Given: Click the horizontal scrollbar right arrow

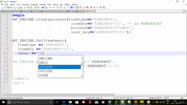Looking at the screenshot, I should [185, 94].
